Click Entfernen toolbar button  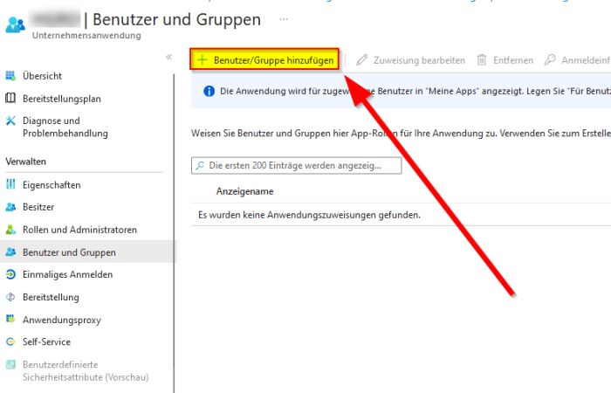click(x=505, y=60)
